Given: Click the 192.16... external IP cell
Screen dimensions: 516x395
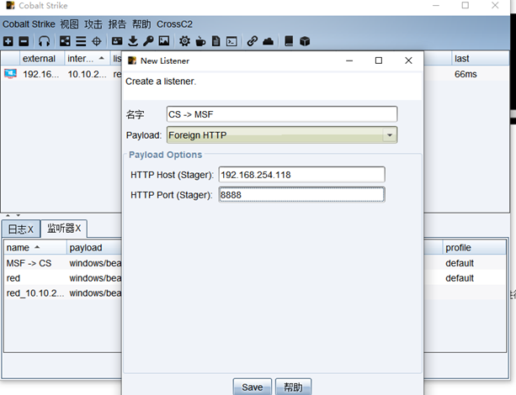Looking at the screenshot, I should click(40, 74).
